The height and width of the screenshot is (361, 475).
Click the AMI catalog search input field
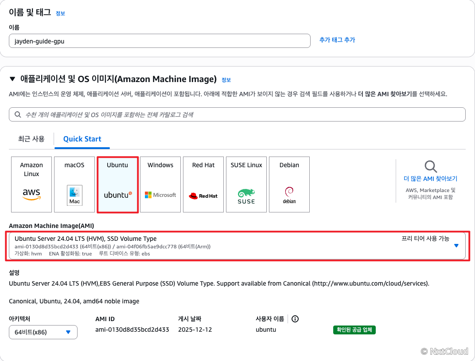(x=237, y=114)
